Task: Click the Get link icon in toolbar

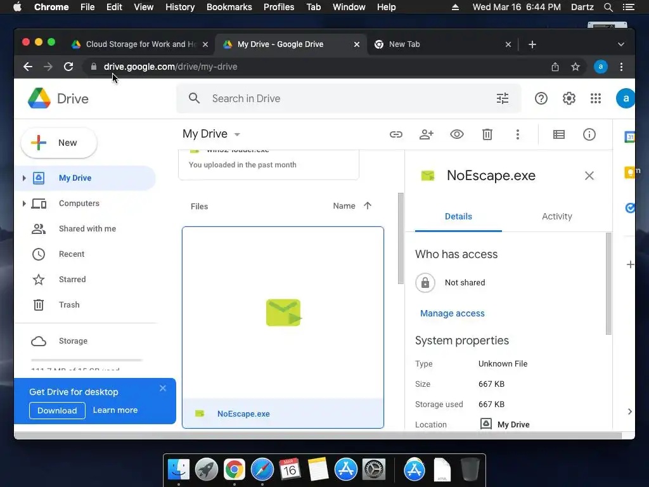Action: tap(395, 134)
